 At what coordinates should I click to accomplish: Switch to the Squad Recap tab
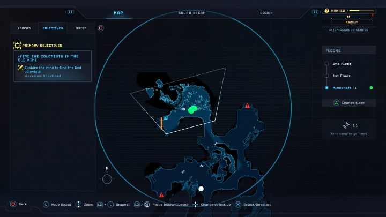(192, 13)
